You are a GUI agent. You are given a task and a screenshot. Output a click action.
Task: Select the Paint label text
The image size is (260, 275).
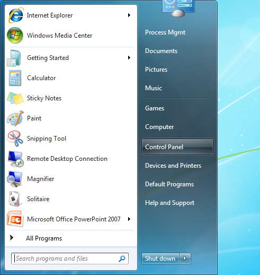(34, 118)
